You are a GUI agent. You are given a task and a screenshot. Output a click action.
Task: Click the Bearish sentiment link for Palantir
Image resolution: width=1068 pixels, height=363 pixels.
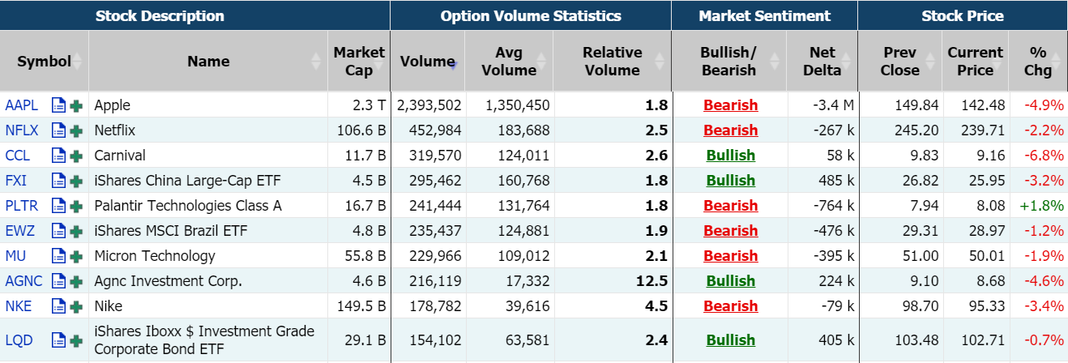(731, 206)
